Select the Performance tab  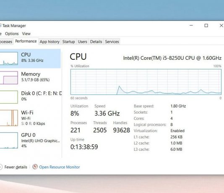(x=26, y=41)
